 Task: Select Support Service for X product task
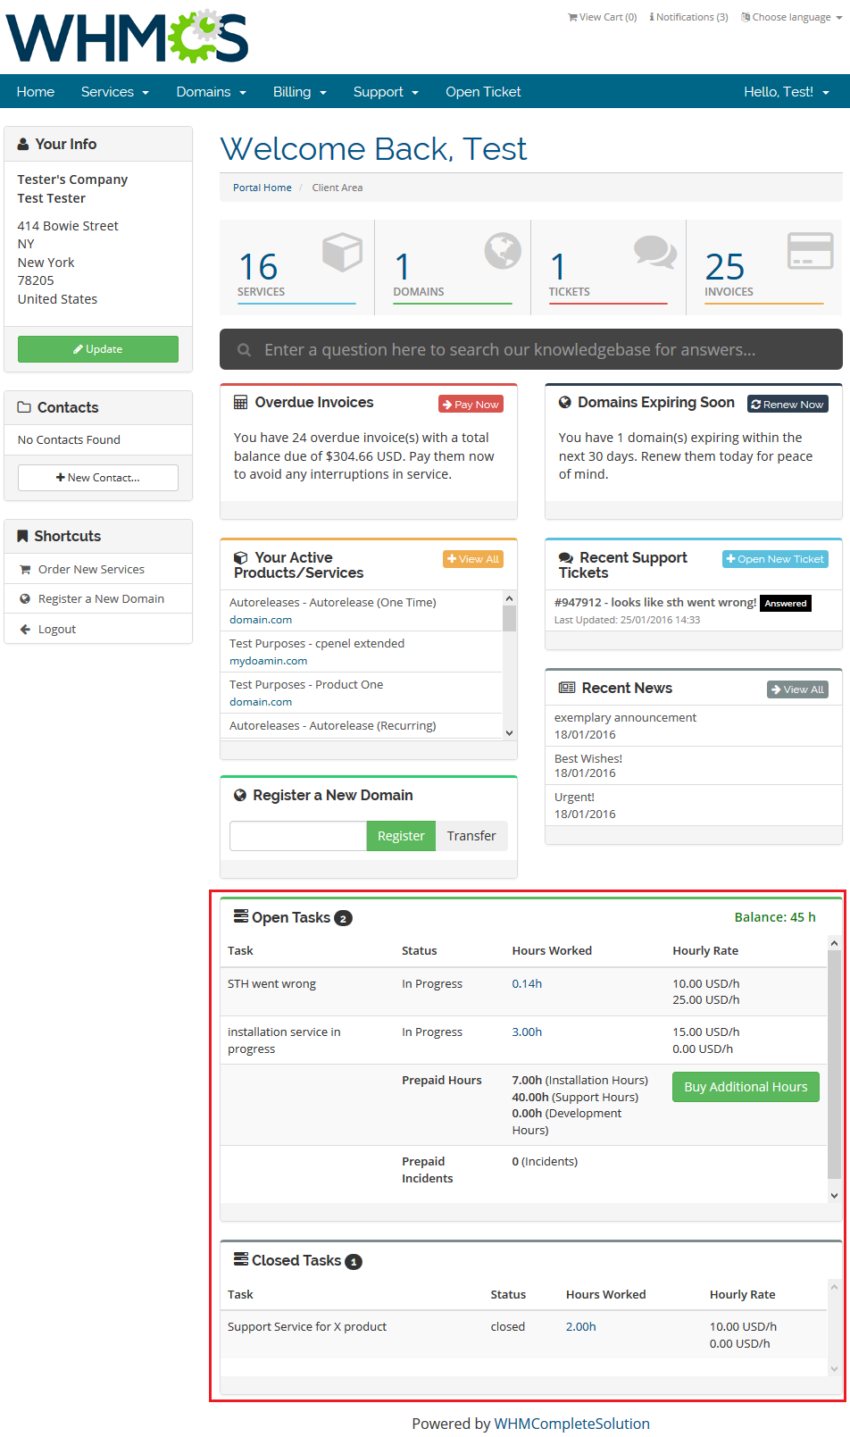coord(524,1334)
